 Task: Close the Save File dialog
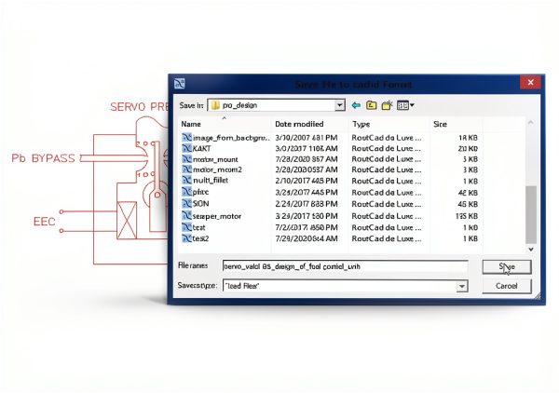[x=530, y=82]
